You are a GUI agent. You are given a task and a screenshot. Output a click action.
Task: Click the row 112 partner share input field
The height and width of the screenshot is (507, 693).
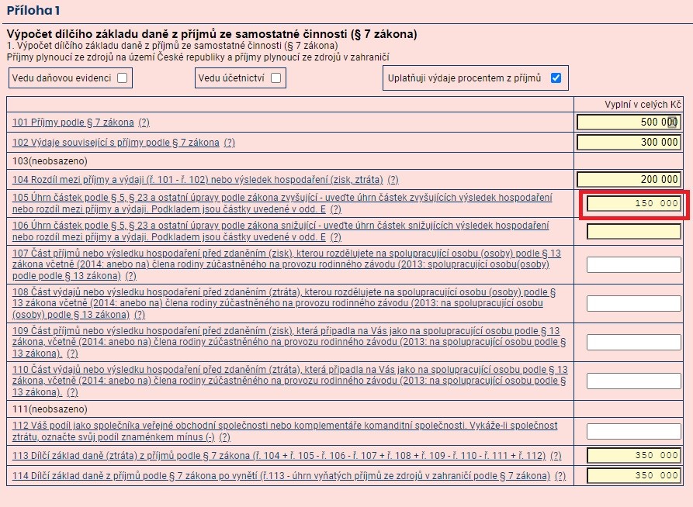tap(633, 431)
